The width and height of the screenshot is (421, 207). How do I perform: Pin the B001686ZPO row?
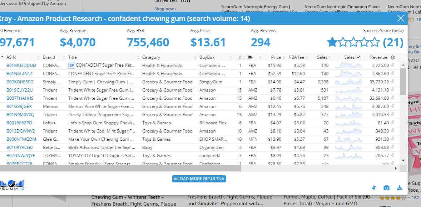coord(392,123)
